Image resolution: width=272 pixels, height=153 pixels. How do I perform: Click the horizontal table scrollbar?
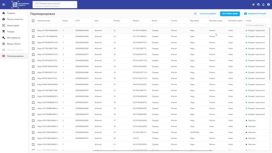point(152,150)
